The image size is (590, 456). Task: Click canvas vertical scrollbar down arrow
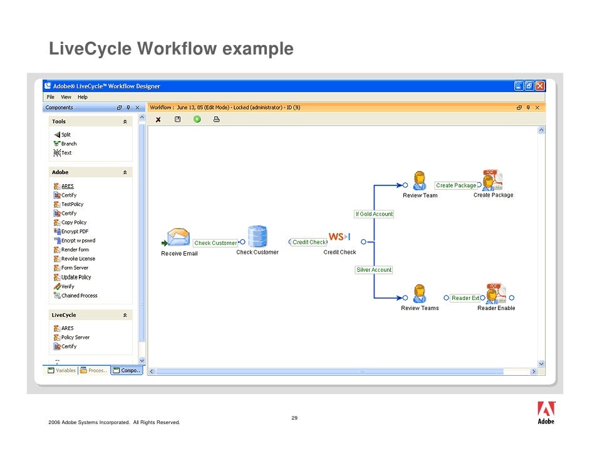click(x=541, y=364)
